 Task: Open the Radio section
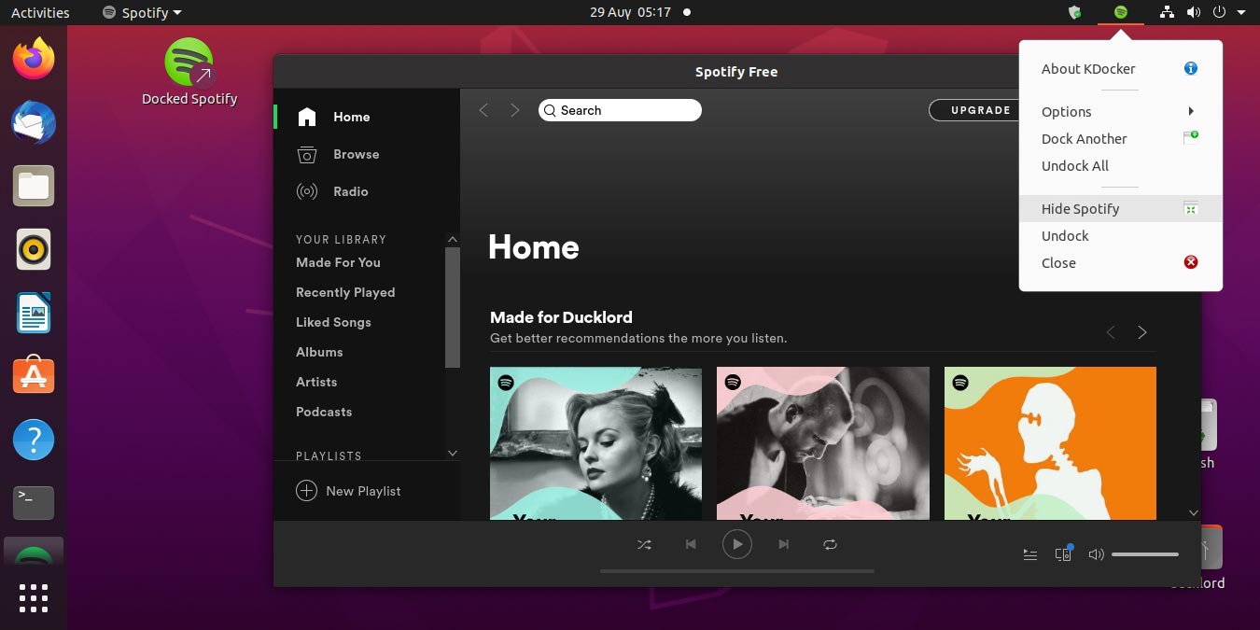point(350,191)
